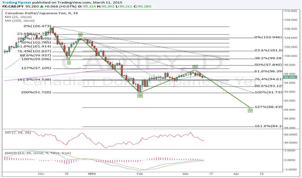Click the 100%(91.733 Fibonacci label
Viewport: 302px width, 178px height.
click(269, 92)
